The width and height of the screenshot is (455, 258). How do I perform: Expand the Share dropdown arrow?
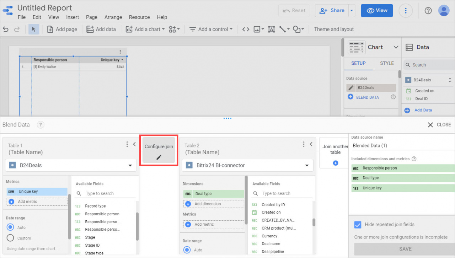[x=352, y=11]
